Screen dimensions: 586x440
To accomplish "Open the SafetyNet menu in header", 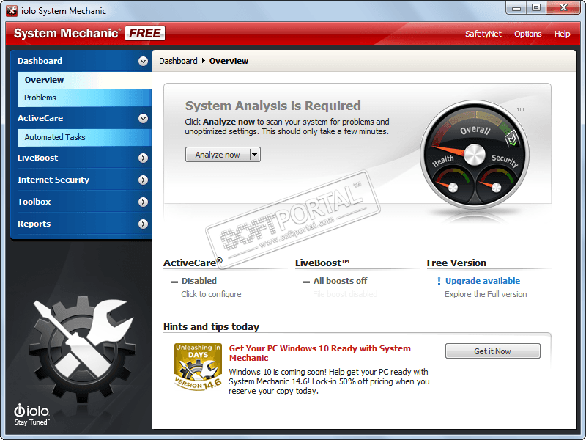I will pos(483,34).
